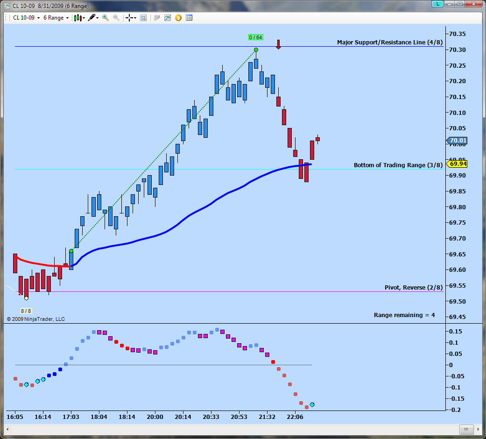The height and width of the screenshot is (439, 486).
Task: Select the pencil drawing tools icon
Action: pos(92,18)
